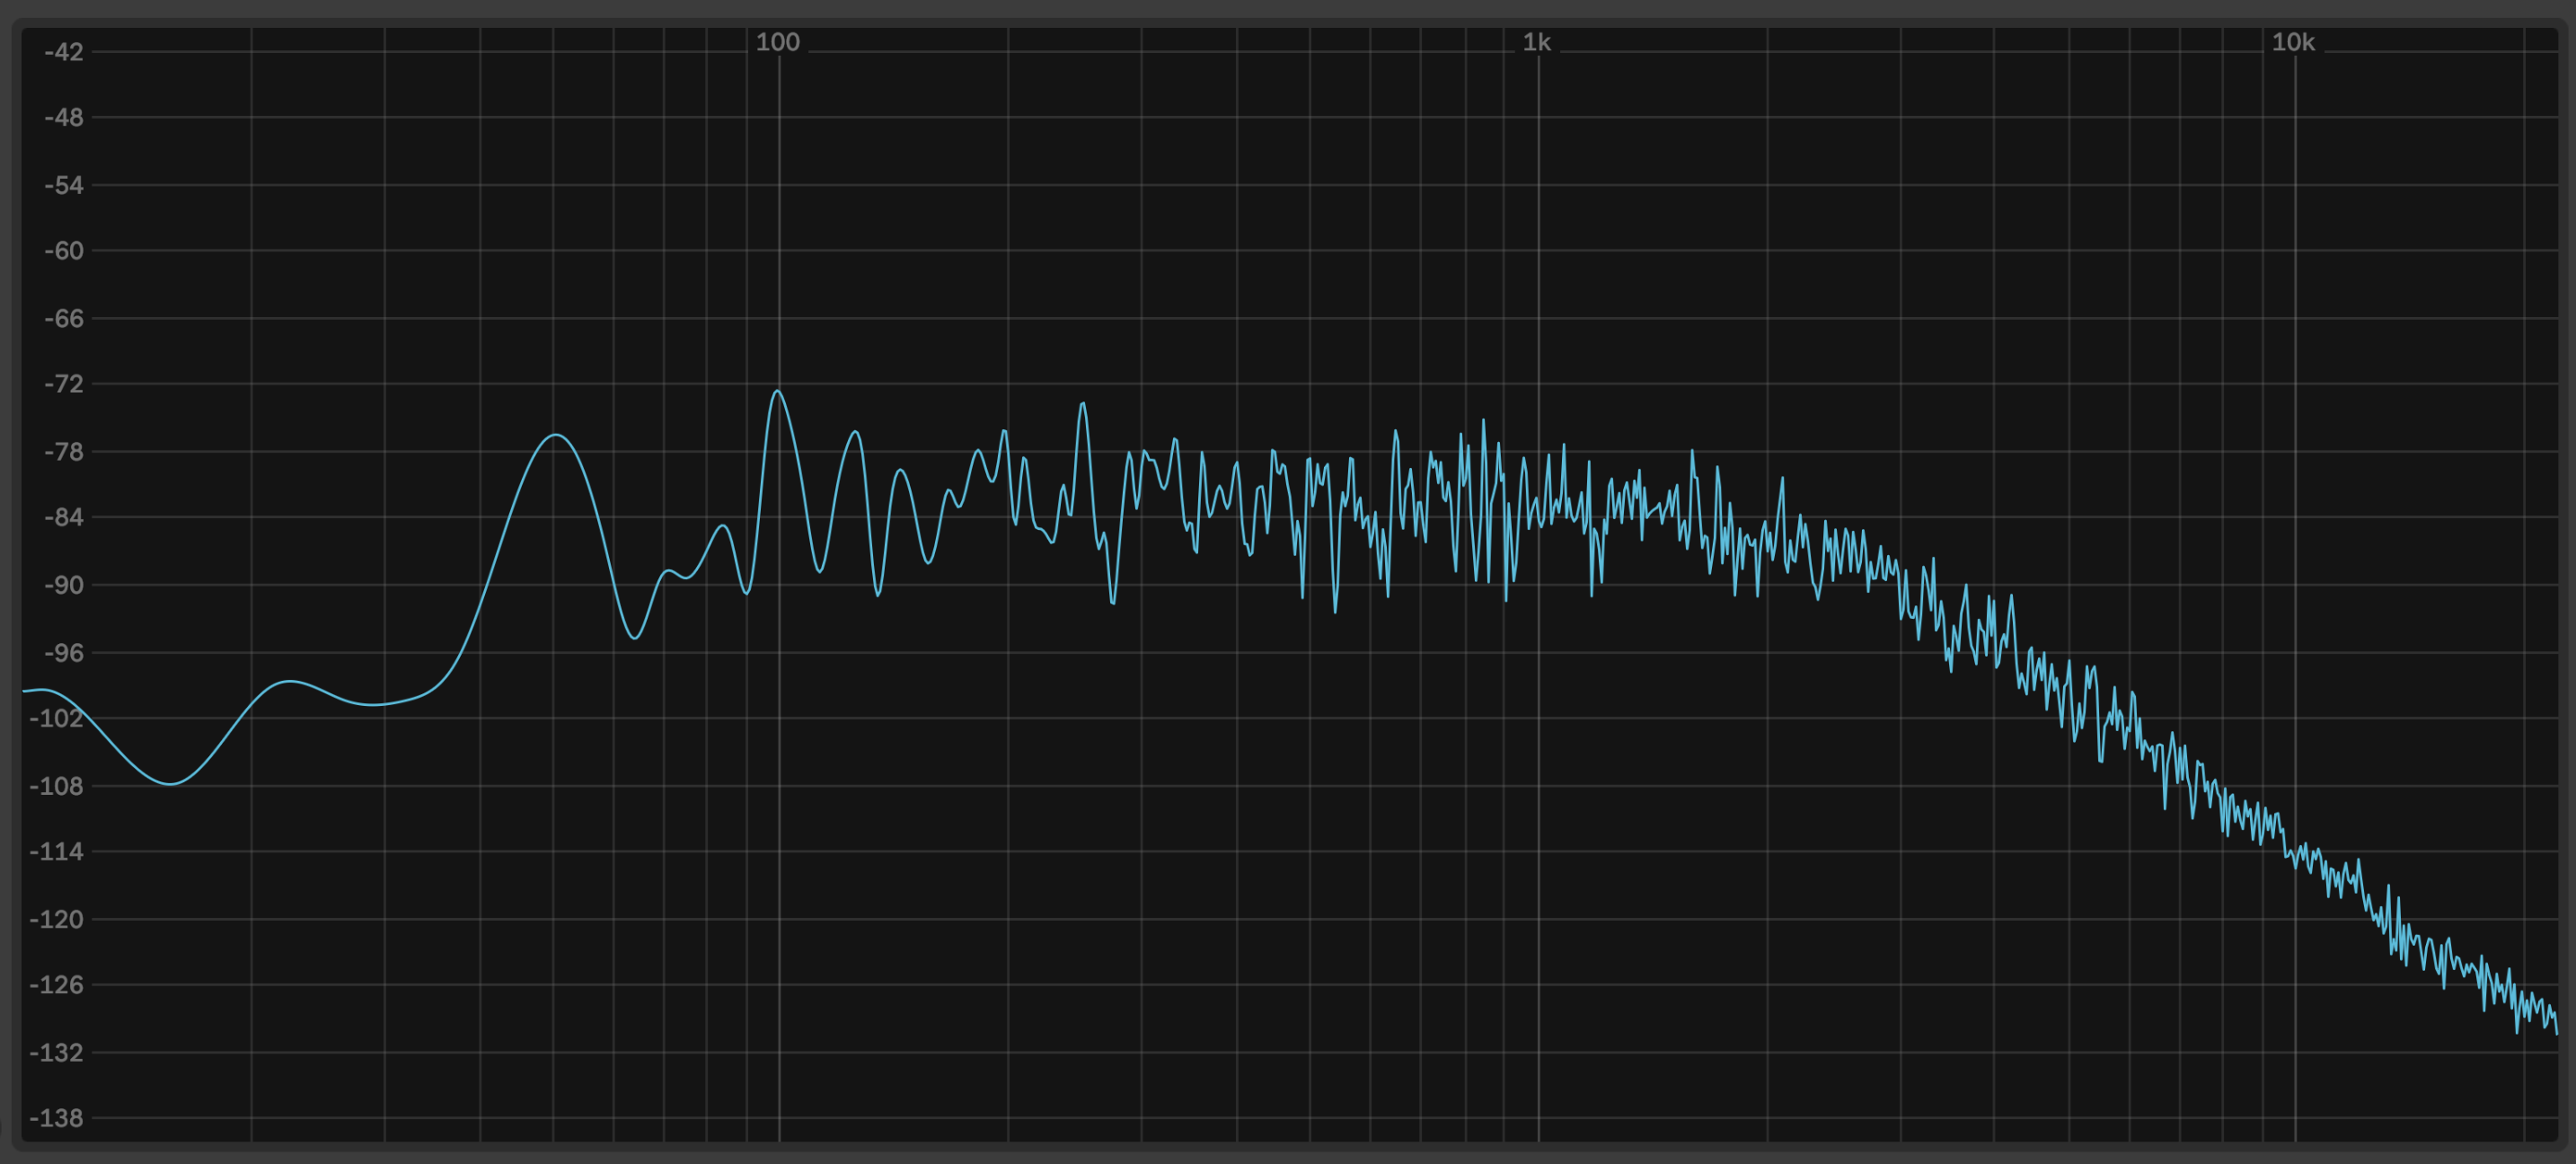This screenshot has width=2576, height=1164.
Task: Select the -114 dB scale marking
Action: point(57,852)
